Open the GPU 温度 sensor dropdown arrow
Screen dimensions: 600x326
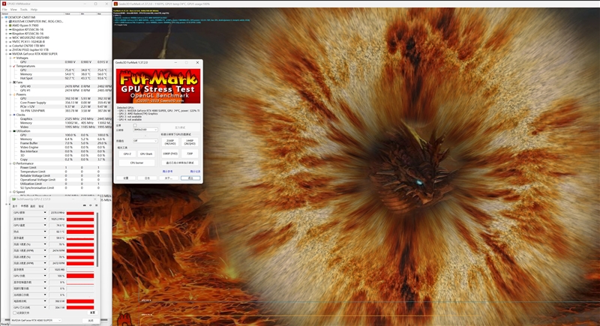click(x=45, y=226)
